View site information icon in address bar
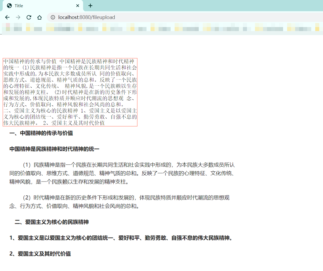This screenshot has width=323, height=271. pos(53,17)
